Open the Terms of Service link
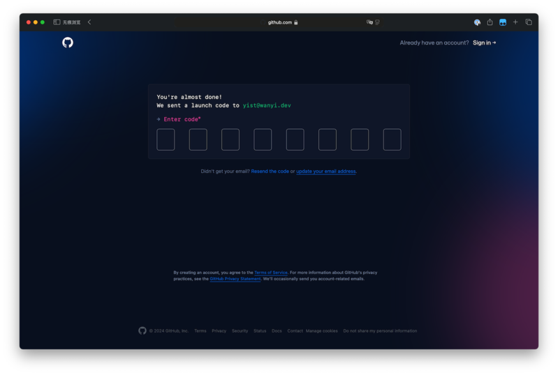Image resolution: width=558 pixels, height=375 pixels. pos(270,273)
